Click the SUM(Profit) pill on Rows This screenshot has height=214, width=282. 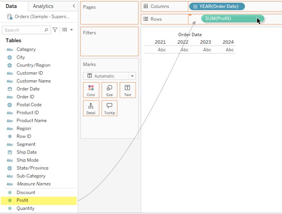[x=233, y=19]
